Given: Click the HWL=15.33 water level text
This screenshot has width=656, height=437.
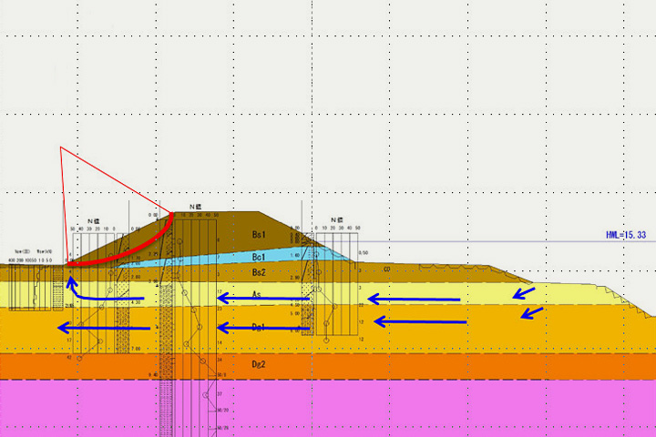Looking at the screenshot, I should point(626,235).
